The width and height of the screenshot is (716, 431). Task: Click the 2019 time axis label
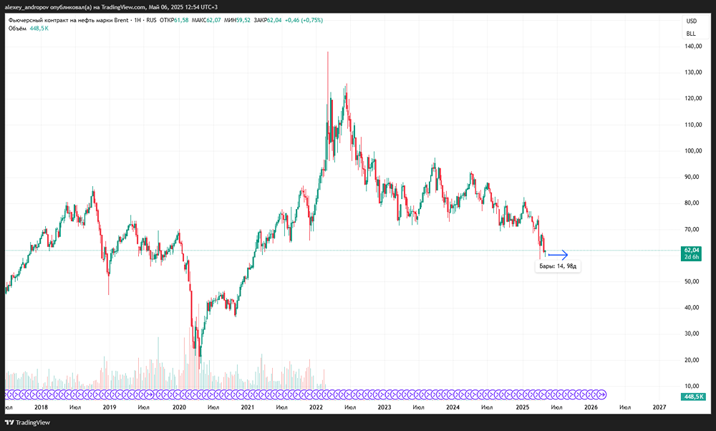pos(110,407)
